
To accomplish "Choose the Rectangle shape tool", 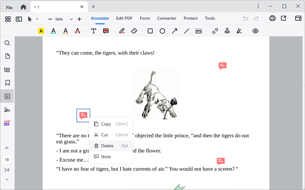I will [150, 31].
